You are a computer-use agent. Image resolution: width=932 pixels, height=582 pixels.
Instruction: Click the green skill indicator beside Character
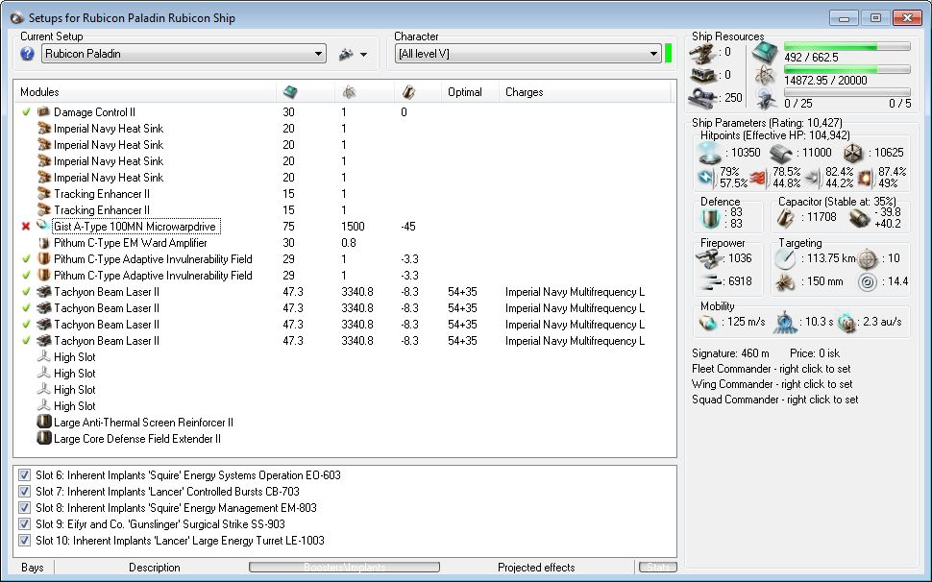pos(668,53)
